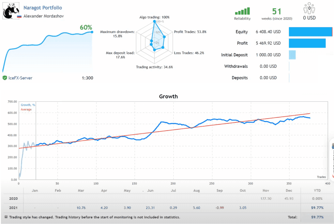Click the 60% endpoint dot on the equity curve
Image resolution: width=334 pixels, height=224 pixels.
coord(92,32)
